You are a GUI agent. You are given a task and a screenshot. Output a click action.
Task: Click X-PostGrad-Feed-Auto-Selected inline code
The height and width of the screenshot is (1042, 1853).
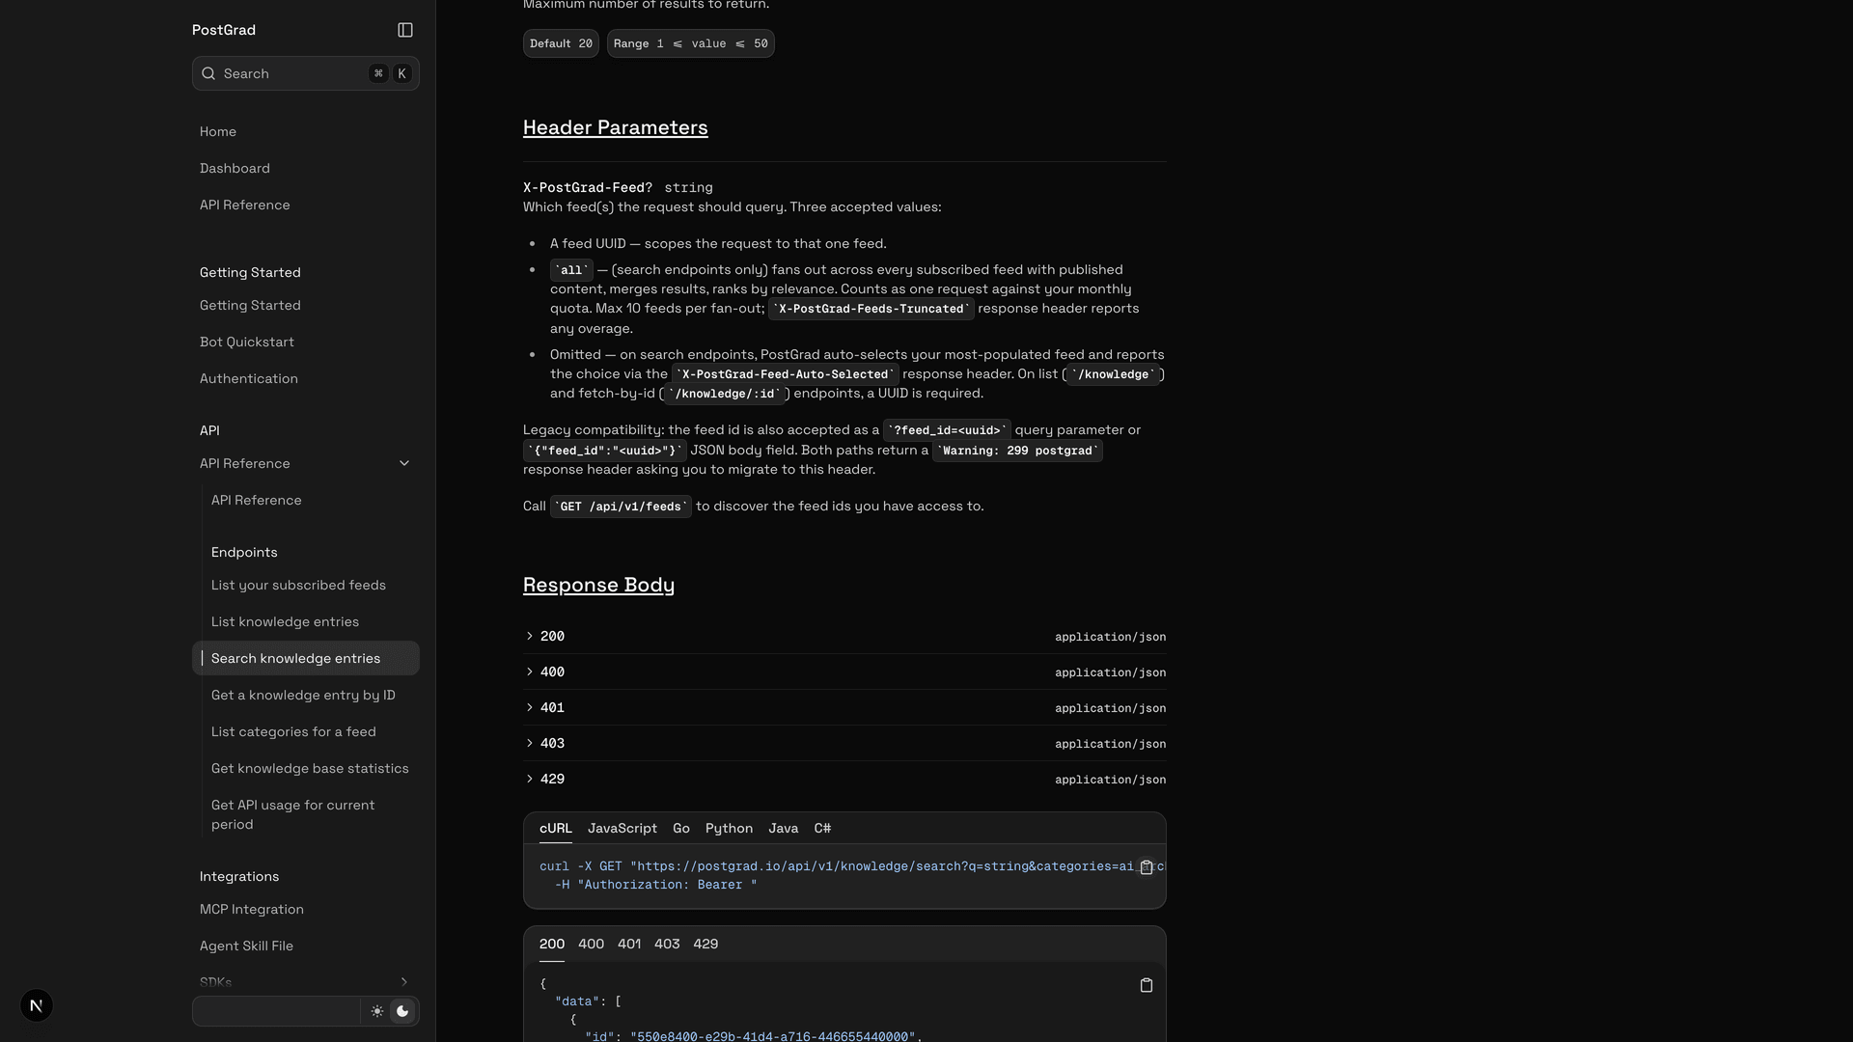coord(786,374)
